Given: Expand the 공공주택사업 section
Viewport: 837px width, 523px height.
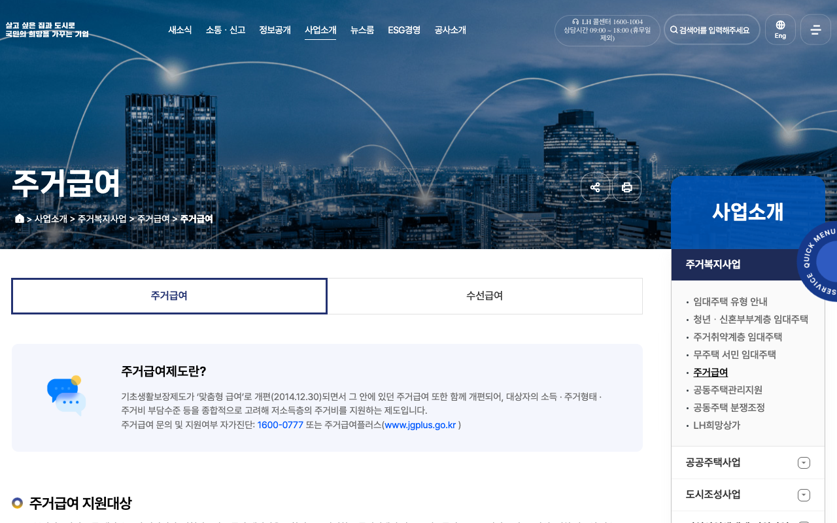Looking at the screenshot, I should click(748, 463).
